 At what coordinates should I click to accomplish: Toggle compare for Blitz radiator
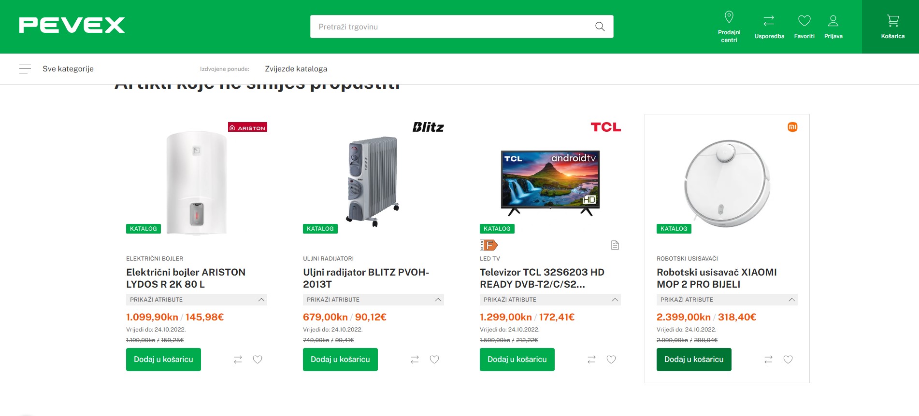coord(415,360)
